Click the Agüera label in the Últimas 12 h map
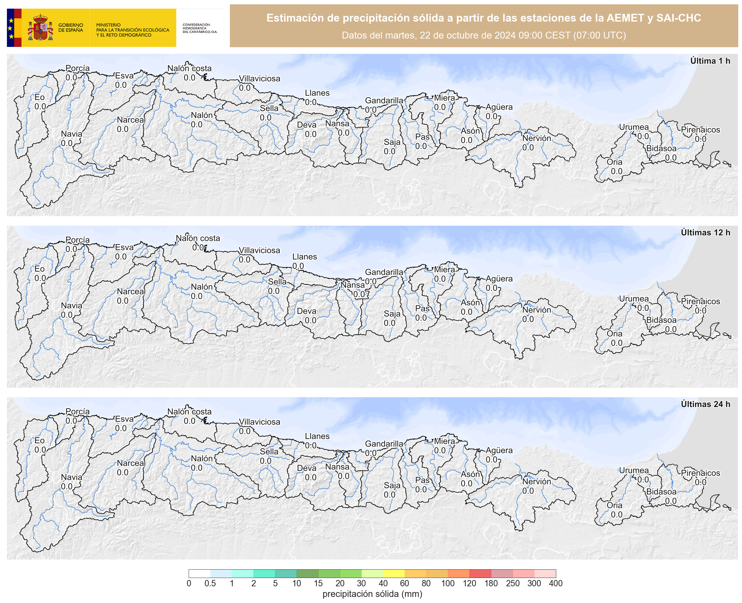Image resolution: width=742 pixels, height=603 pixels. tap(499, 279)
